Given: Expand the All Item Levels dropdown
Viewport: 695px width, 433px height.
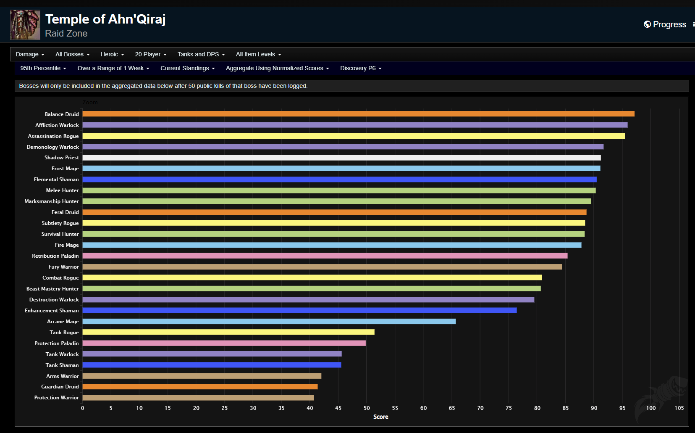Looking at the screenshot, I should point(258,54).
